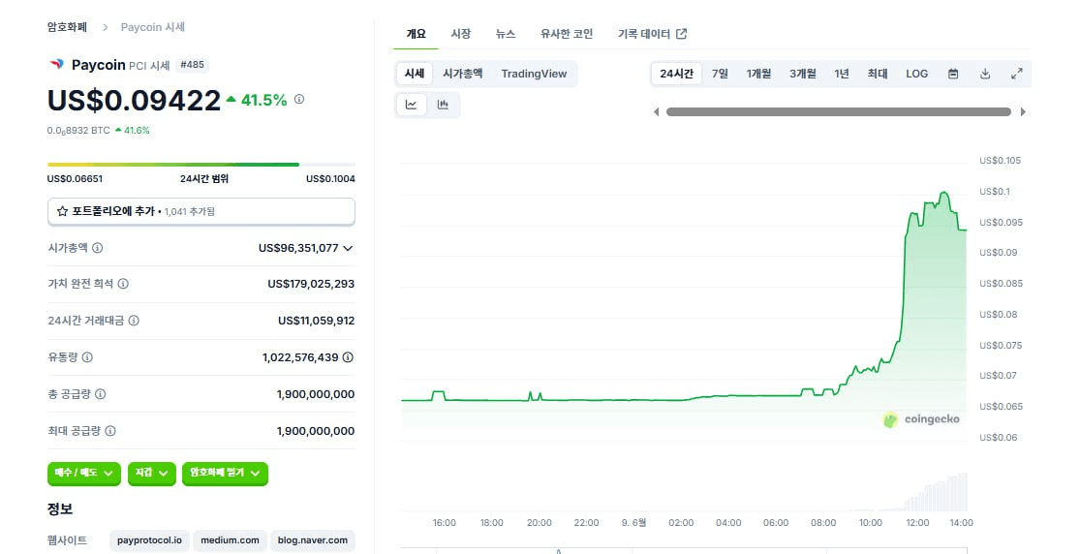The image size is (1080, 554).
Task: Download chart data icon
Action: (x=985, y=74)
